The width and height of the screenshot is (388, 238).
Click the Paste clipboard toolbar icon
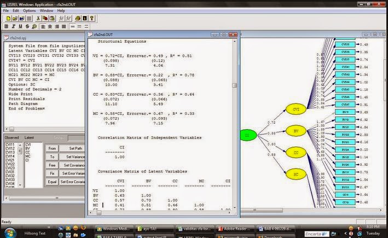(x=52, y=18)
